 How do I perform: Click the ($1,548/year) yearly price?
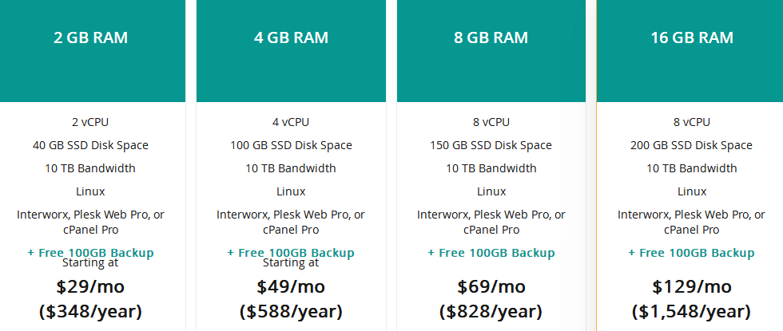pyautogui.click(x=691, y=311)
